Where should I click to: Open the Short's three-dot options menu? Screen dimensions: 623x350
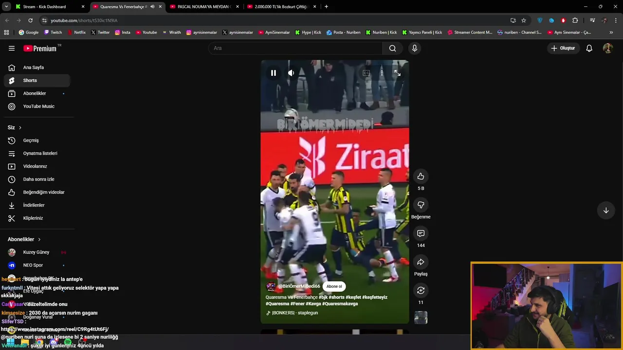pyautogui.click(x=382, y=73)
